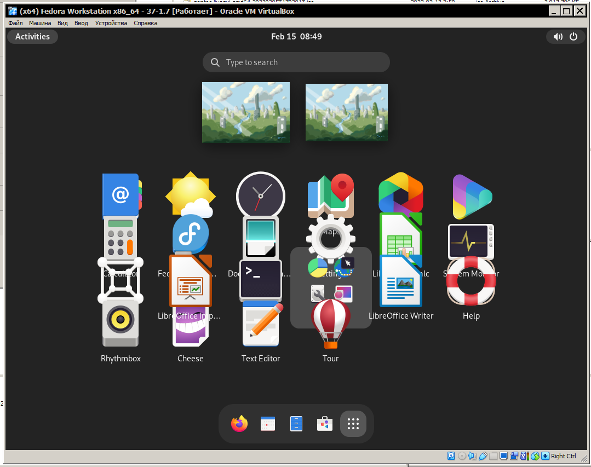
Task: Open the Help lifebuoy app
Action: tap(470, 281)
